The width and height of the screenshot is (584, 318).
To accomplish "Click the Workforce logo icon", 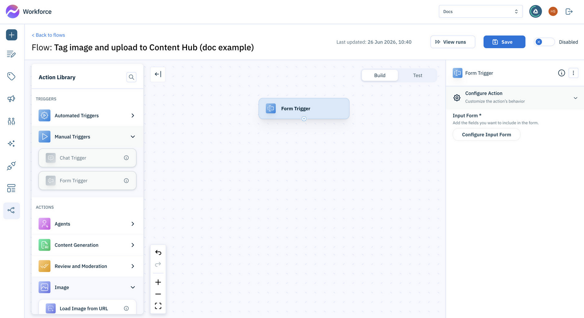I will coord(12,12).
